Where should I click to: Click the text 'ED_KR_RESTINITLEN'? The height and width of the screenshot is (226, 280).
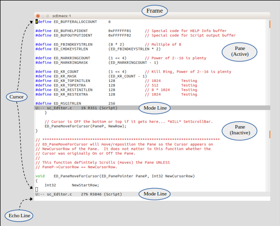coord(73,90)
